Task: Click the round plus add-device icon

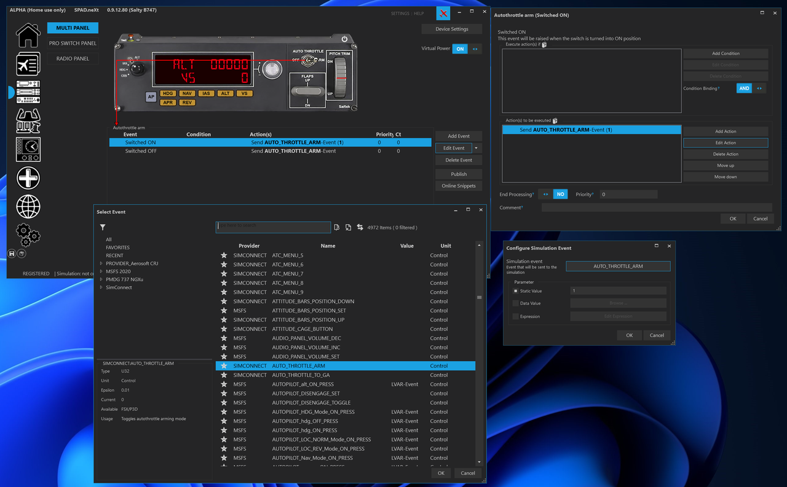Action: click(28, 178)
